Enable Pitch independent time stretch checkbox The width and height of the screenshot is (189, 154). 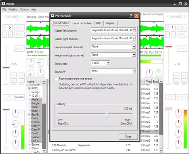[x=56, y=79]
